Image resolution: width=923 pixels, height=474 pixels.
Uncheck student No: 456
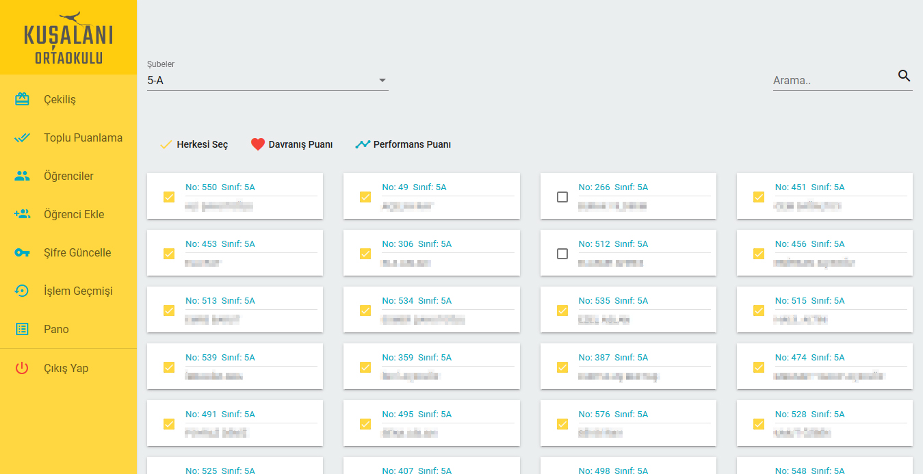coord(759,254)
